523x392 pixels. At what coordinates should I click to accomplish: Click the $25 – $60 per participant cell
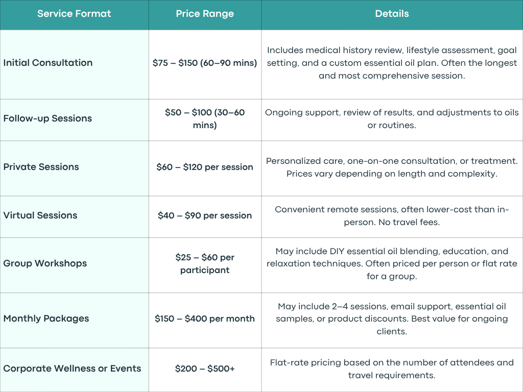205,264
